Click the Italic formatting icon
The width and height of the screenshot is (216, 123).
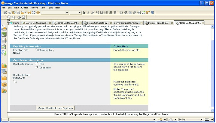88,13
